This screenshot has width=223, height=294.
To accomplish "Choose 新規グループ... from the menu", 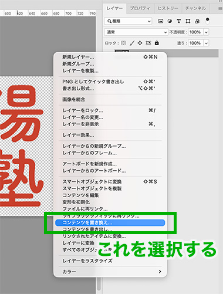I will 110,64.
